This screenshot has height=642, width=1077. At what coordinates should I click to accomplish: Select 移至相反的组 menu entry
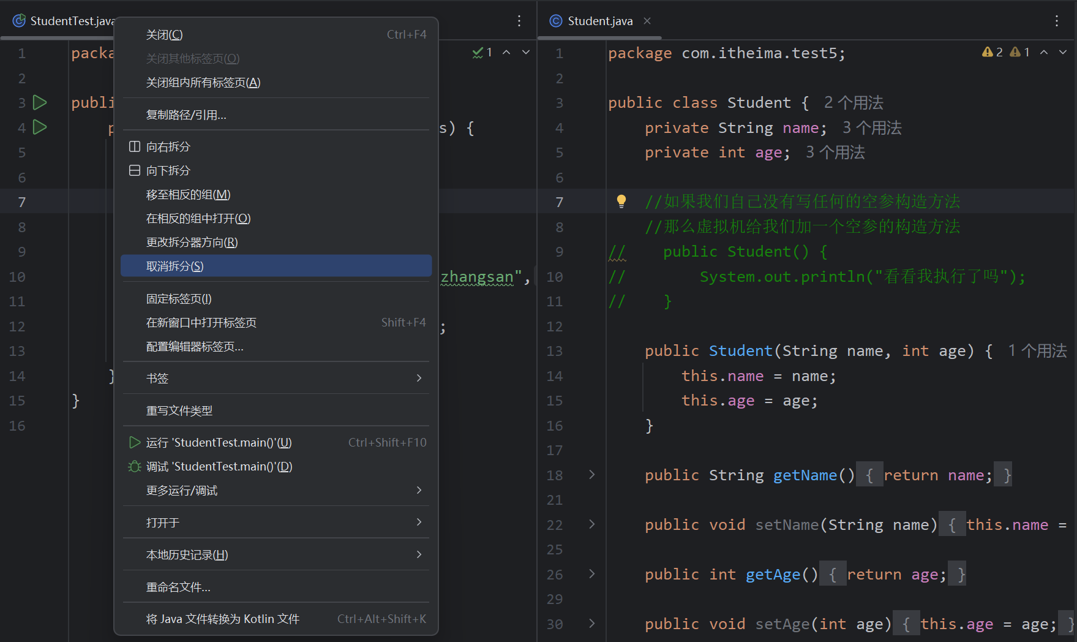(276, 195)
